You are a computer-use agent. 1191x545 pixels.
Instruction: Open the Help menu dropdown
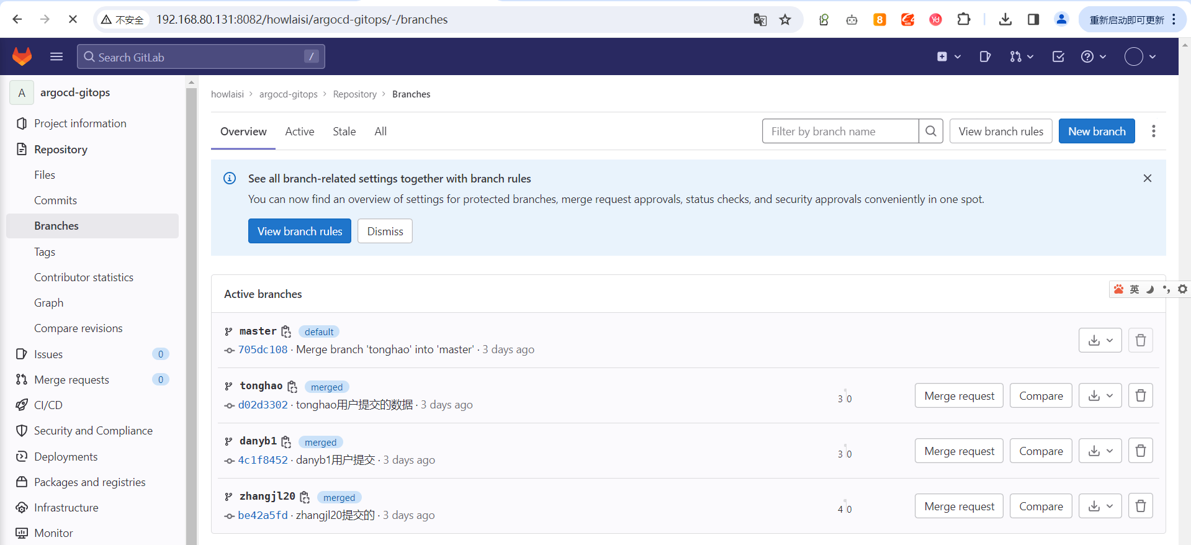[x=1093, y=56]
